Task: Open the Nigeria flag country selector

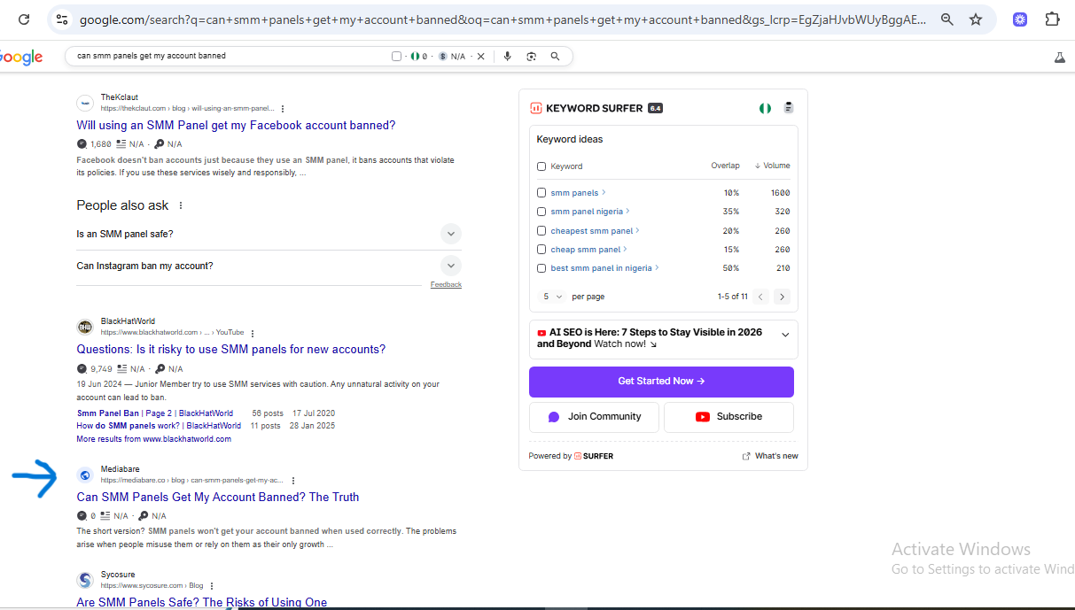Action: coord(764,108)
